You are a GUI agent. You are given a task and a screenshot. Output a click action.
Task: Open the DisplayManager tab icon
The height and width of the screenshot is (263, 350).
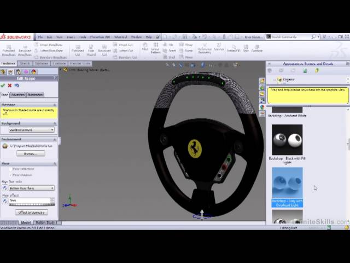click(33, 72)
